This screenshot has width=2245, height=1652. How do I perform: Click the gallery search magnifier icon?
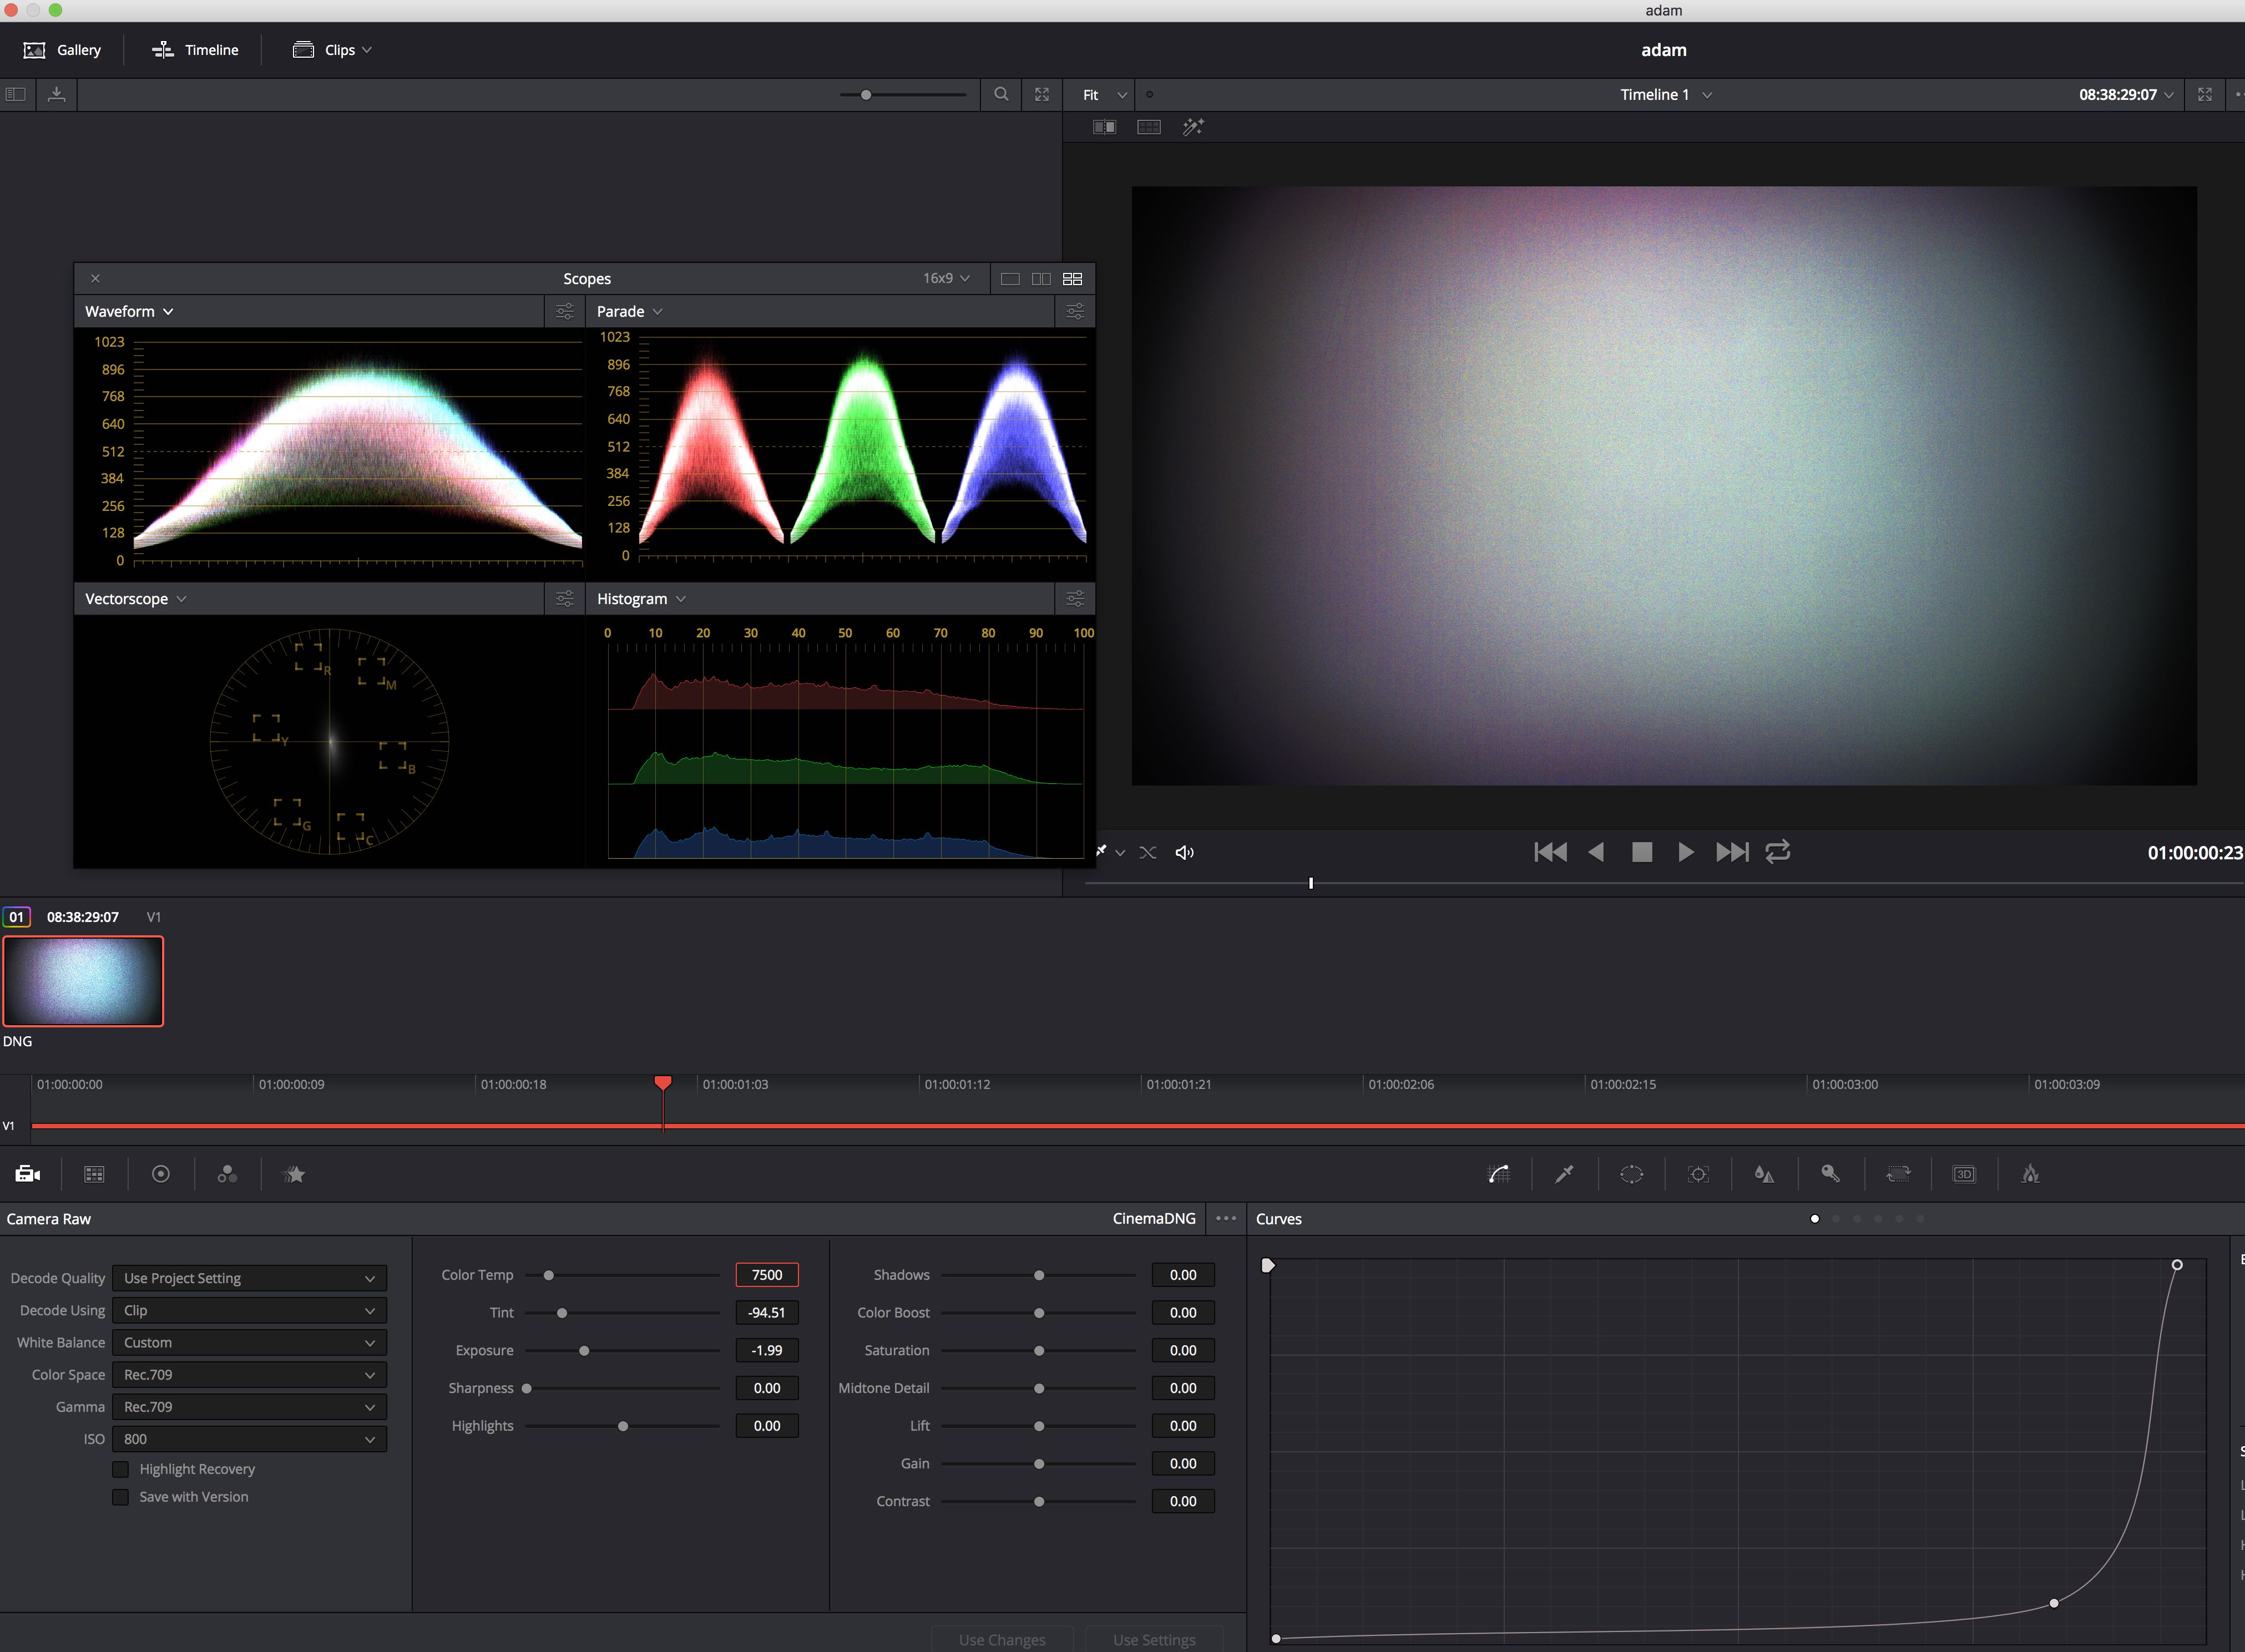coord(1001,94)
